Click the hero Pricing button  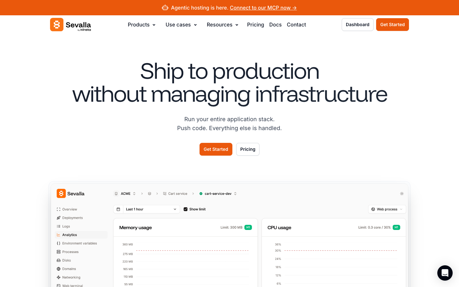(x=248, y=149)
